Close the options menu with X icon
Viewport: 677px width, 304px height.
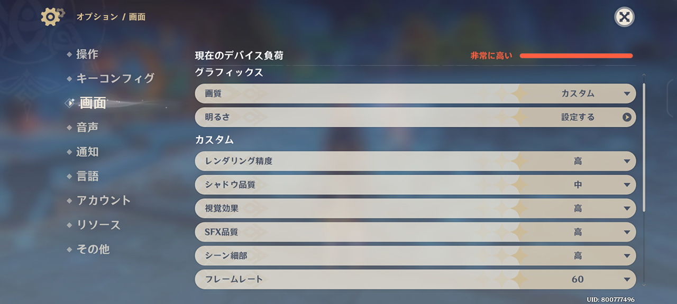tap(624, 17)
